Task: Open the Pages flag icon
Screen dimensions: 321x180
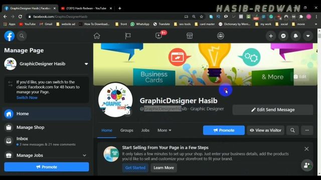Action: tap(128, 36)
